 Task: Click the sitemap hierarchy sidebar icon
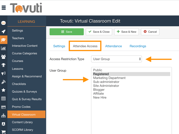4,116
